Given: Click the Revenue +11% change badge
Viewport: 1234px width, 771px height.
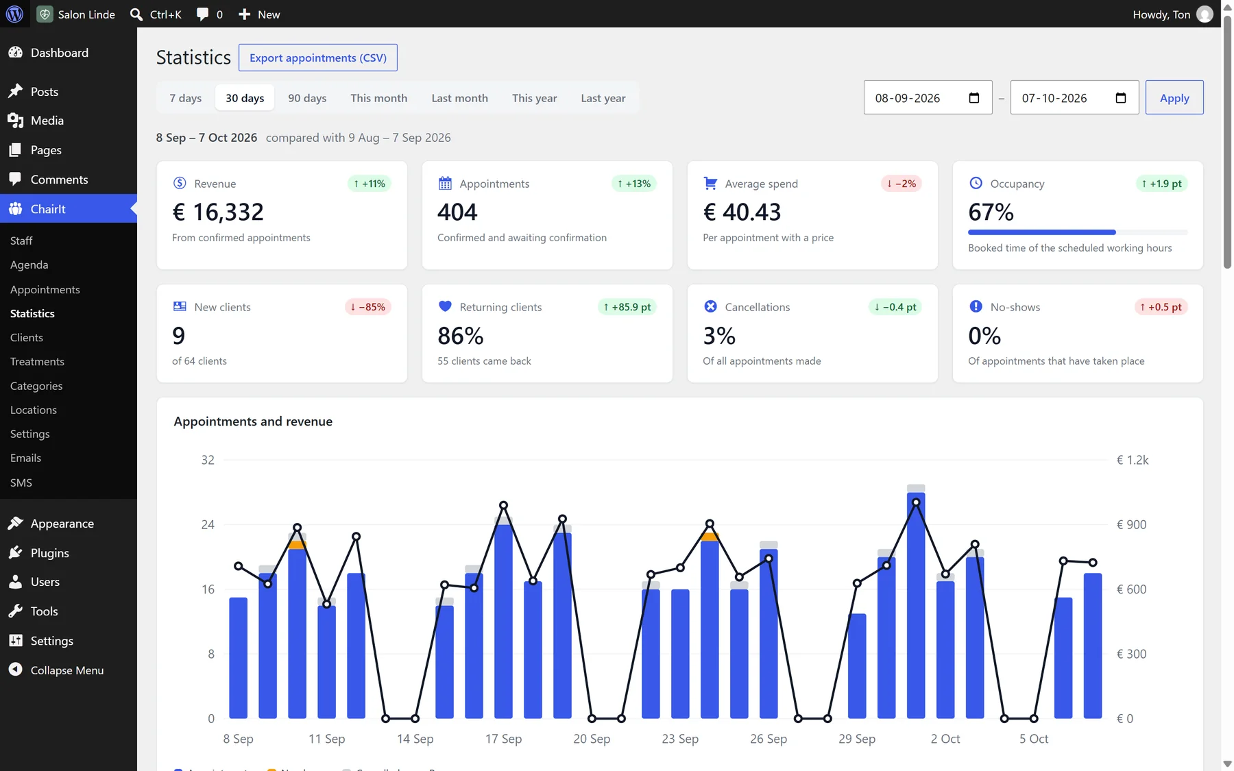Looking at the screenshot, I should 370,184.
